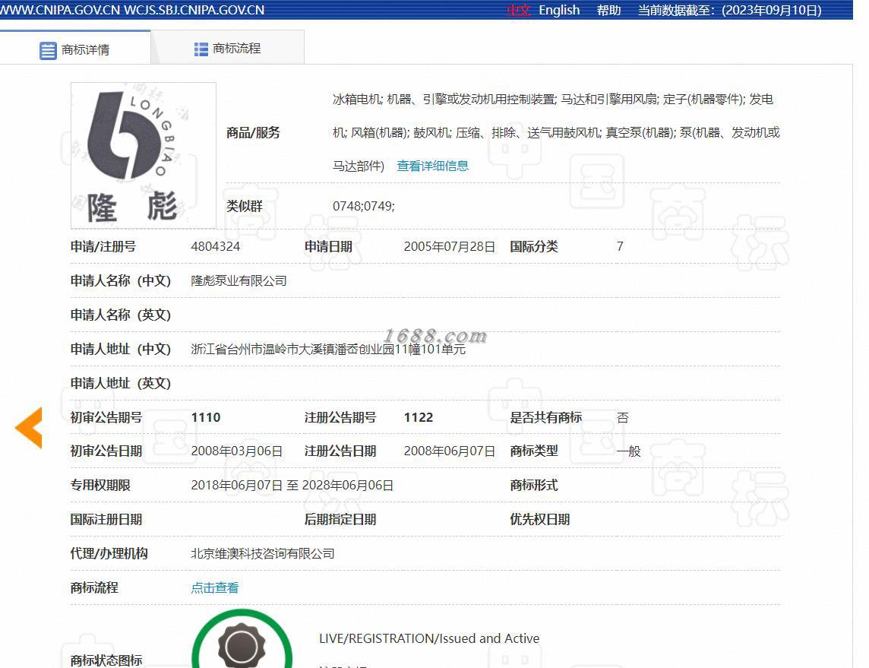Viewport: 869px width, 668px height.
Task: Switch to the 商标流程 tab
Action: 227,49
